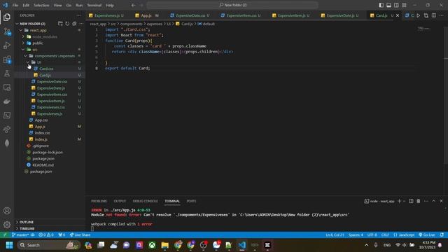Open the Explorer view in activity bar
448x252 pixels.
pyautogui.click(x=7, y=17)
